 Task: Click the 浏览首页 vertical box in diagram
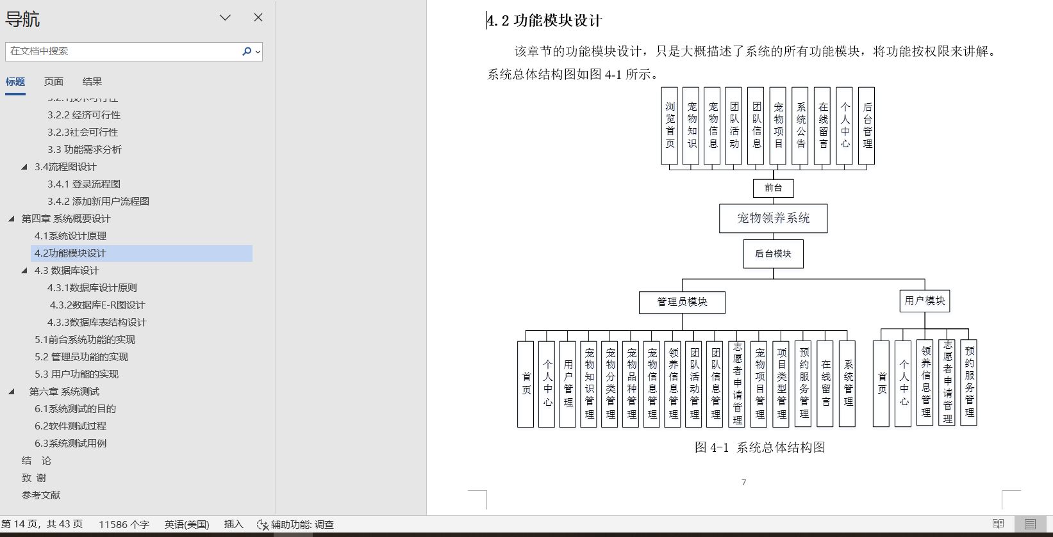[670, 126]
